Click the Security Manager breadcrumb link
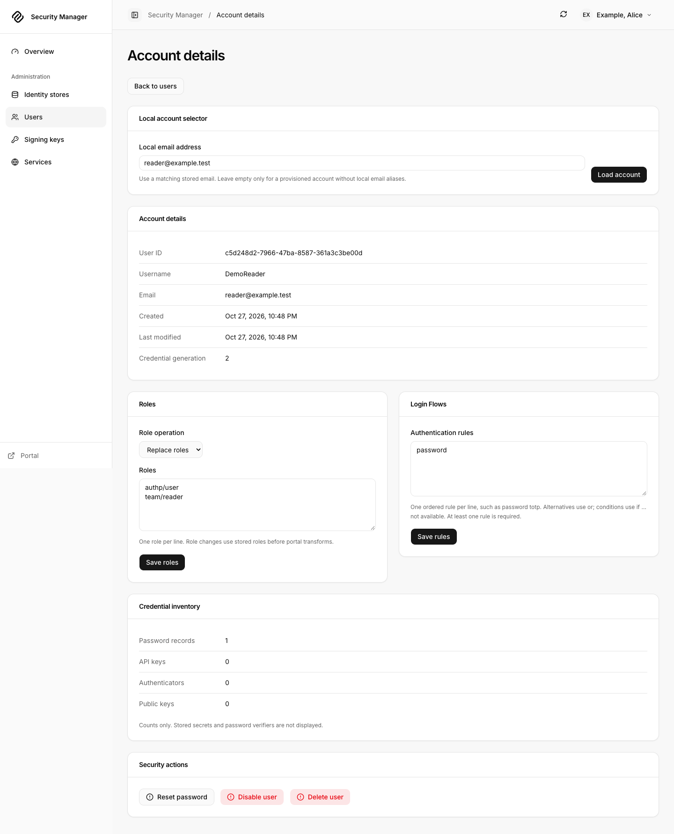This screenshot has height=834, width=674. coord(175,15)
